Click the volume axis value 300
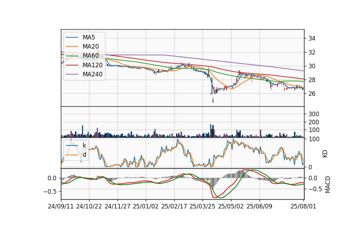 (314, 114)
